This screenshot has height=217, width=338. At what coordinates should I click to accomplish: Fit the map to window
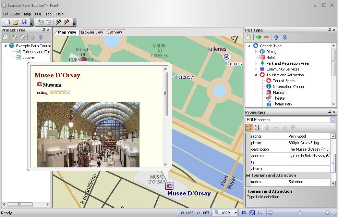[252, 213]
